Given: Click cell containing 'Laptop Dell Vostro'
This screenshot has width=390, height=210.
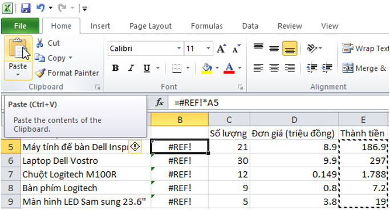Looking at the screenshot, I should [x=86, y=161].
